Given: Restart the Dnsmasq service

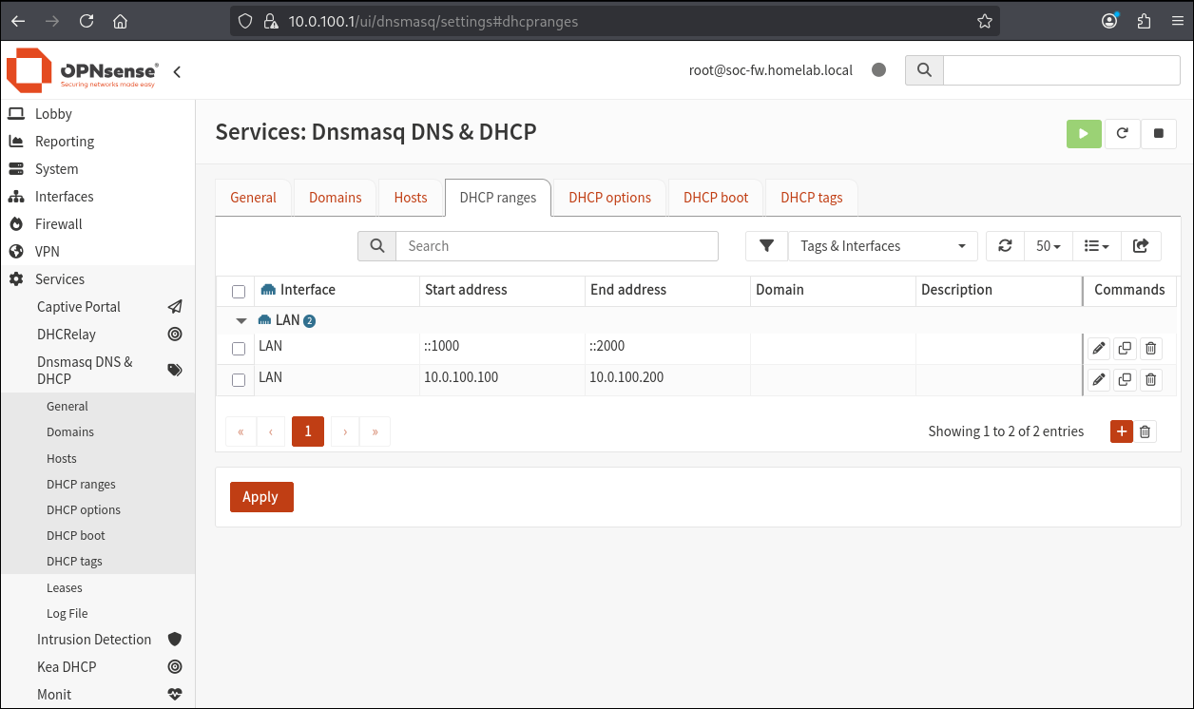Looking at the screenshot, I should point(1122,133).
